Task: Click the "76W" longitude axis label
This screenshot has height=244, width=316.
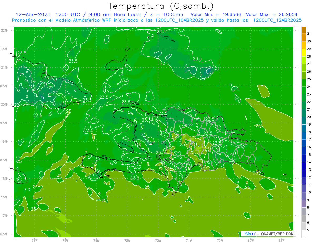Action: tap(34, 241)
